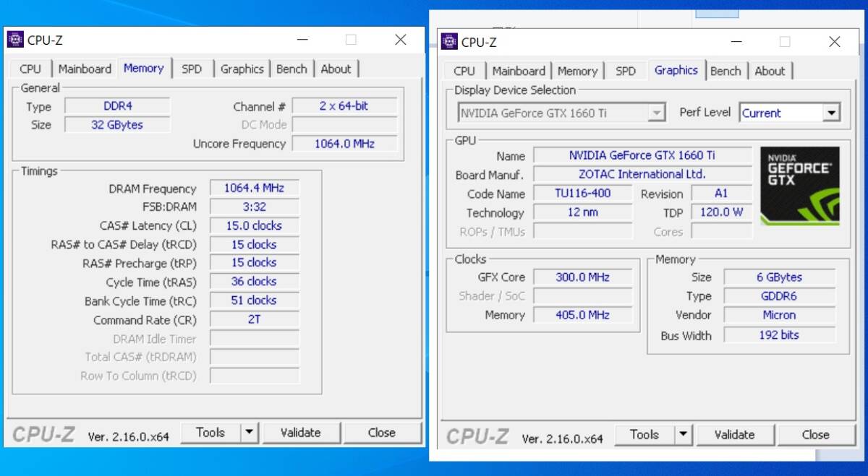Select the Memory tab in left CPU-Z window
Image resolution: width=868 pixels, height=476 pixels.
(x=144, y=68)
